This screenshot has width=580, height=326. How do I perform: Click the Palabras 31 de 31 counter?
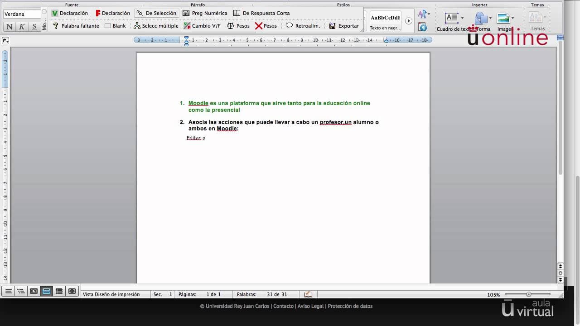click(x=262, y=294)
